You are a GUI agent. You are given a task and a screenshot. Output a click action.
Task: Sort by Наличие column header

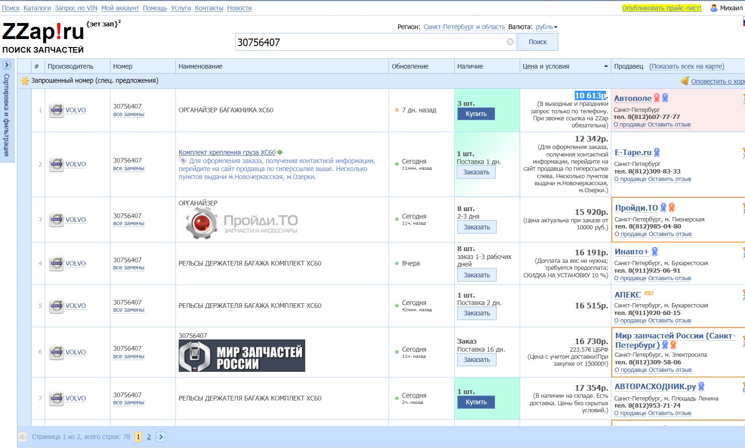coord(487,66)
